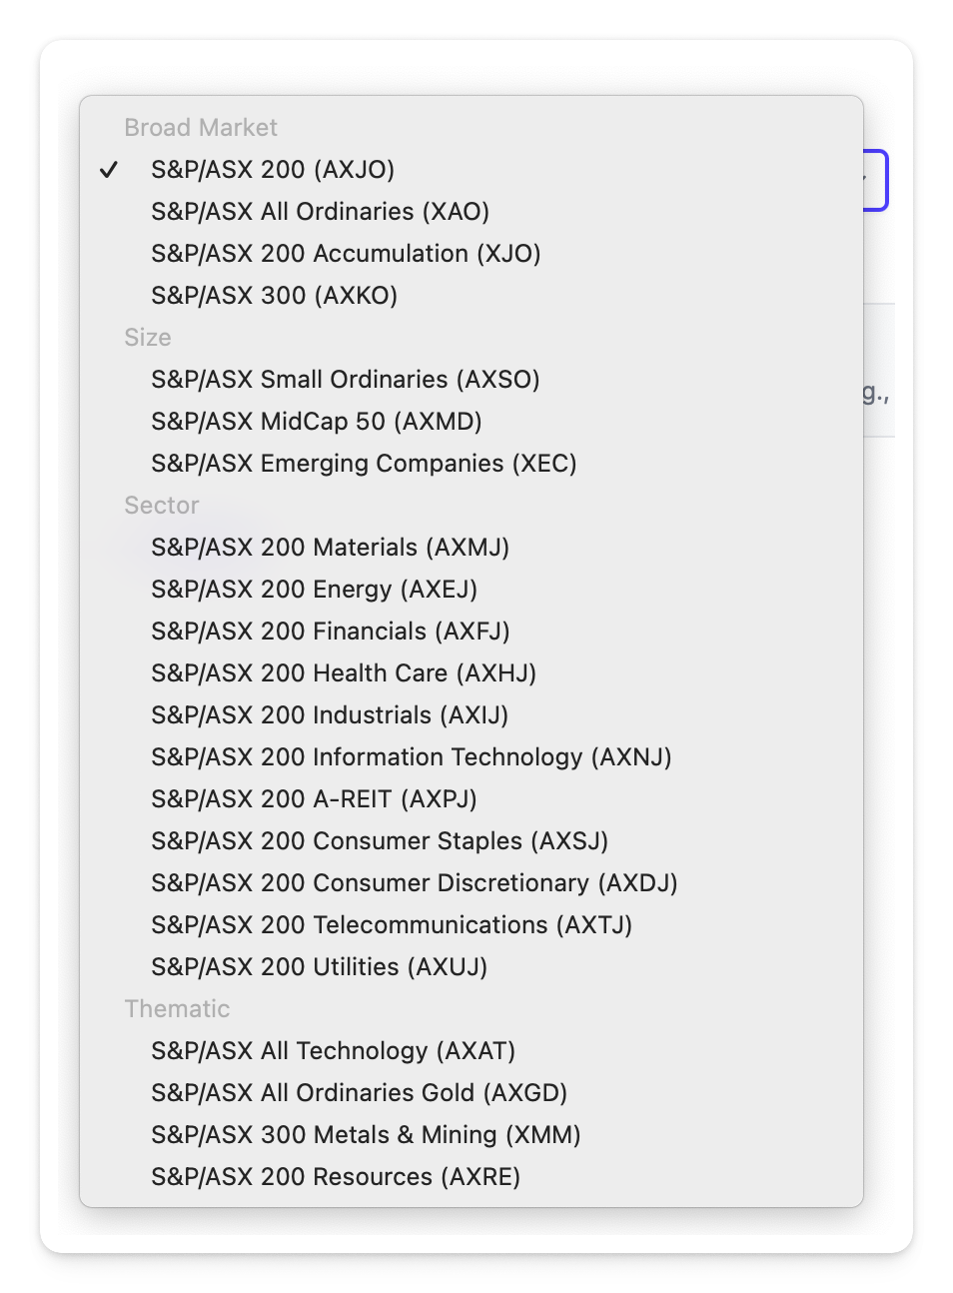
Task: Select S&P/ASX 200 Industrials (AXIJ)
Action: pyautogui.click(x=330, y=715)
